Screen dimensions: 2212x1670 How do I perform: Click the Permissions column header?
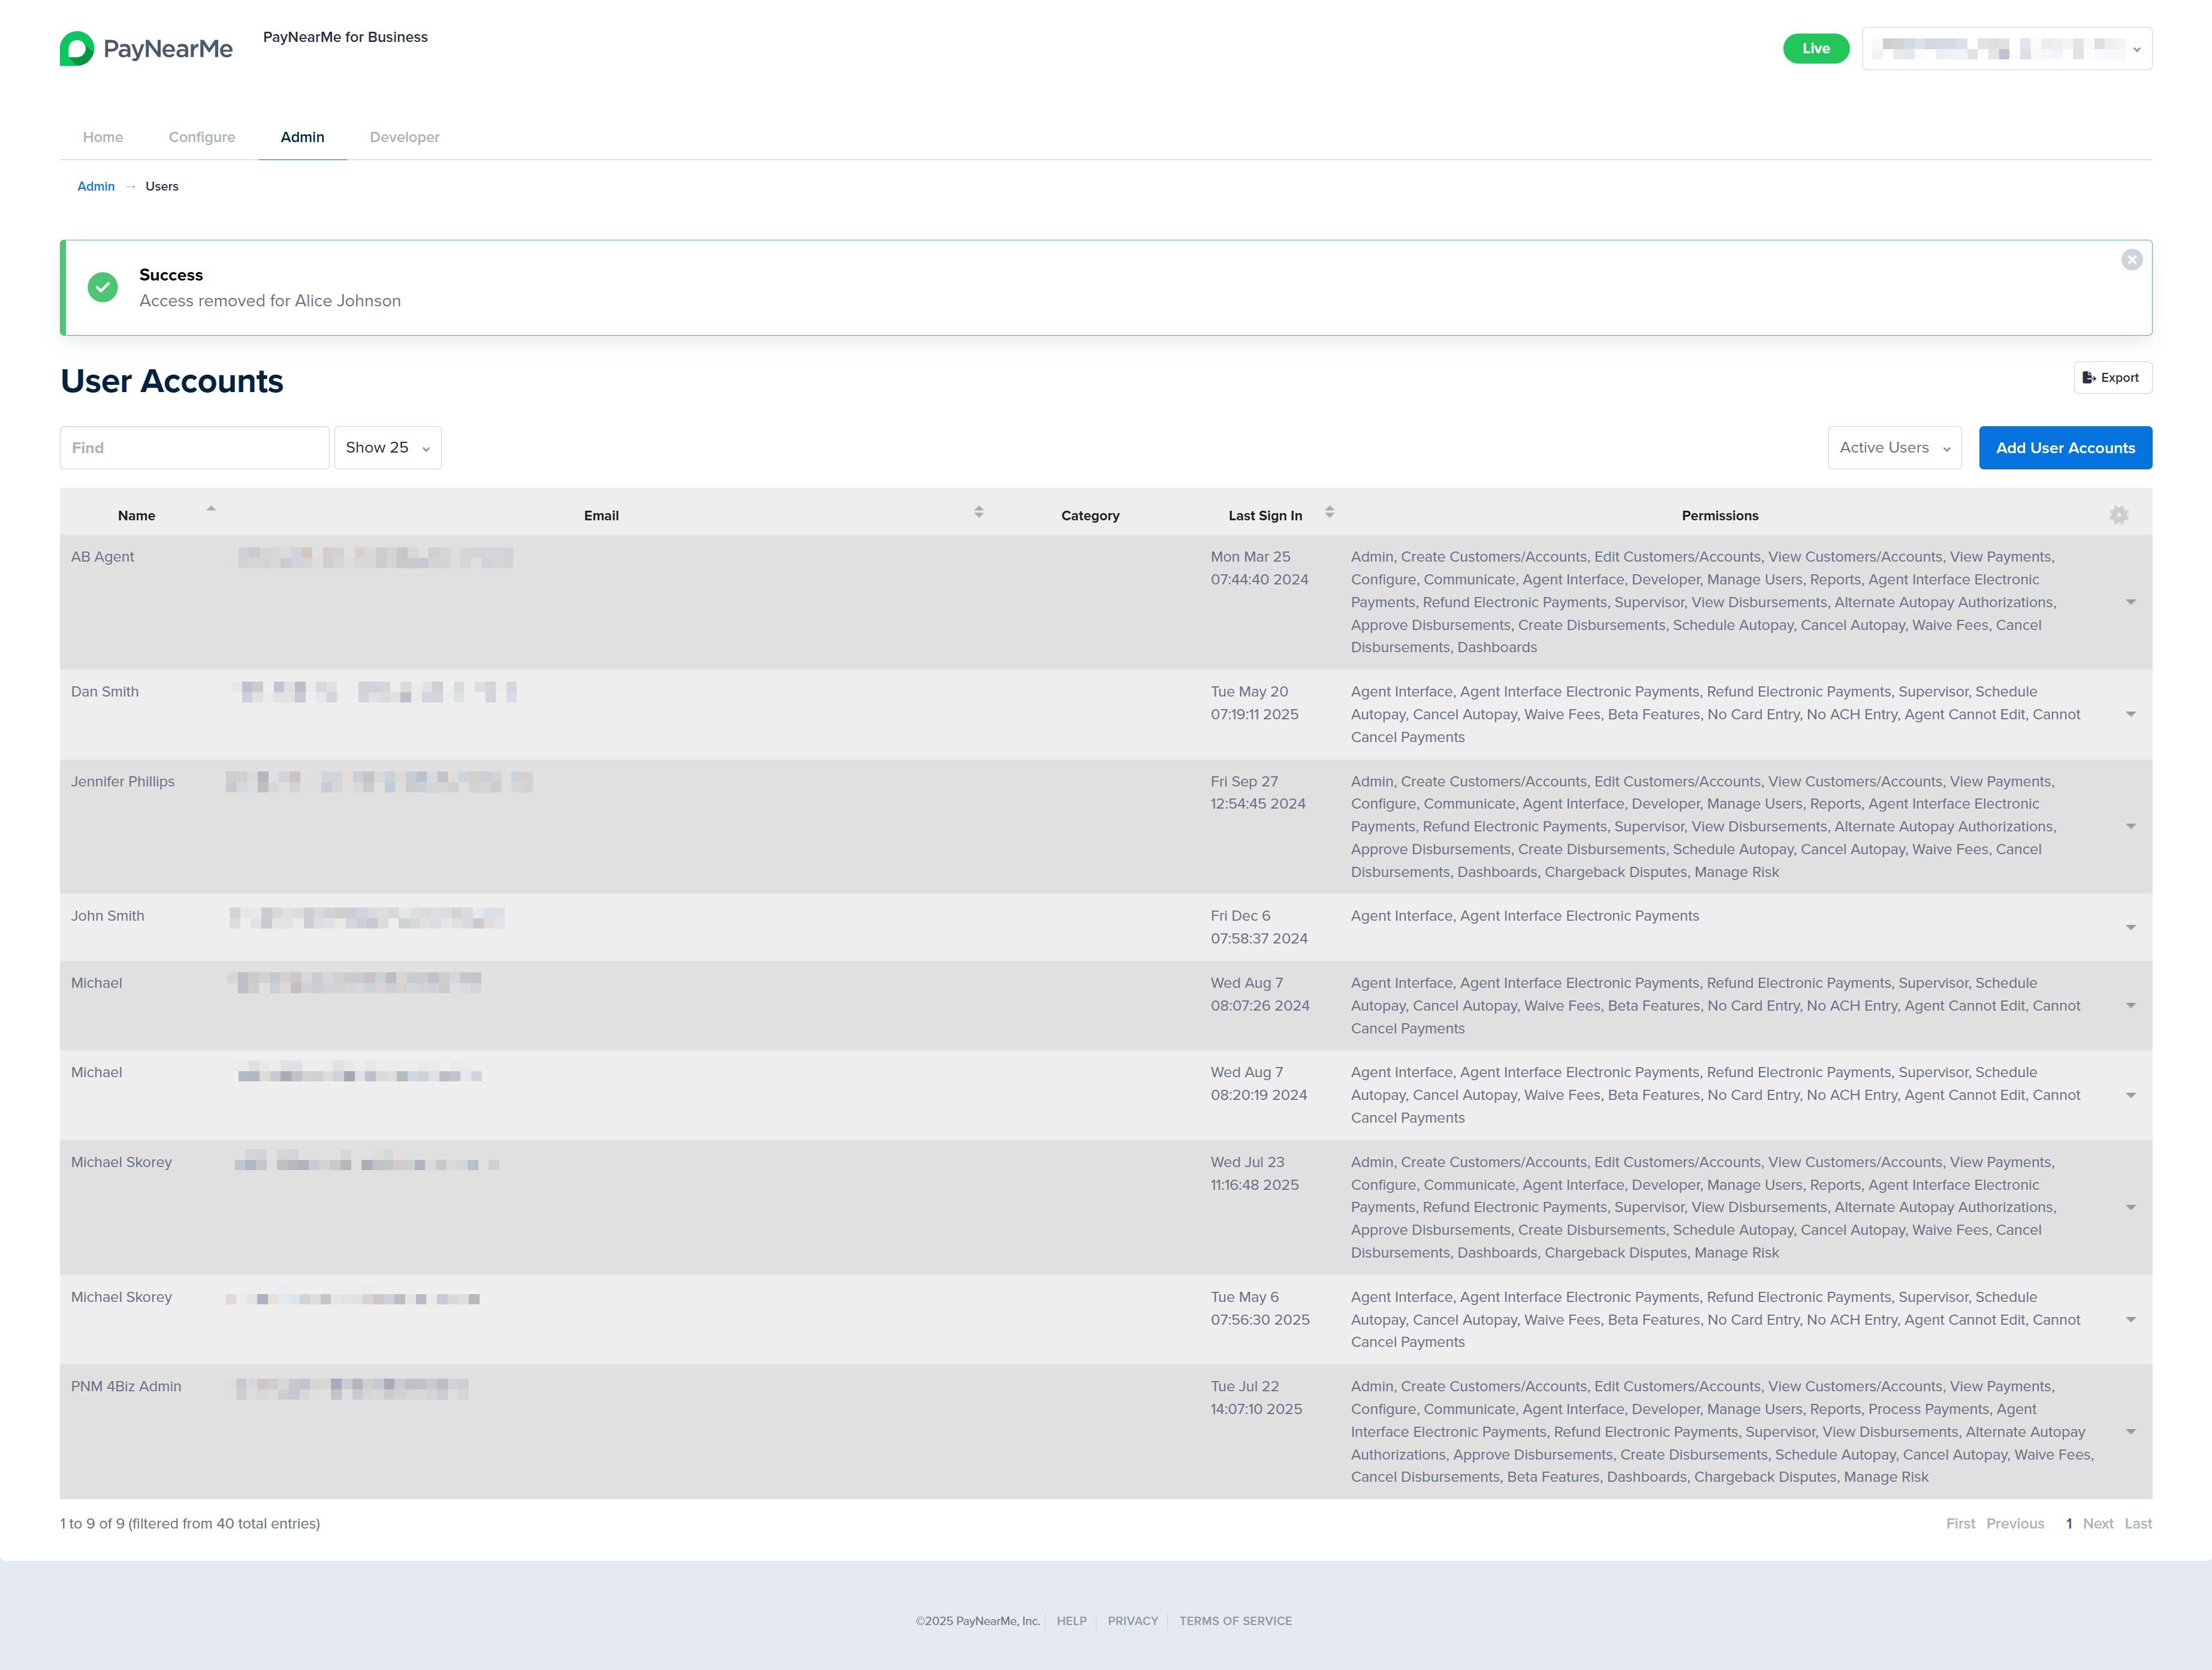[1720, 515]
